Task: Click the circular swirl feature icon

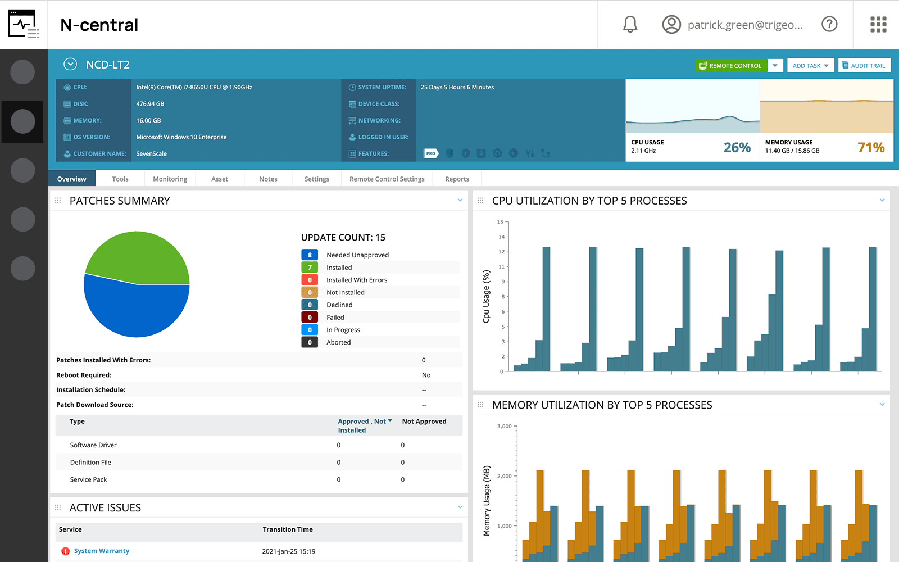Action: tap(497, 153)
